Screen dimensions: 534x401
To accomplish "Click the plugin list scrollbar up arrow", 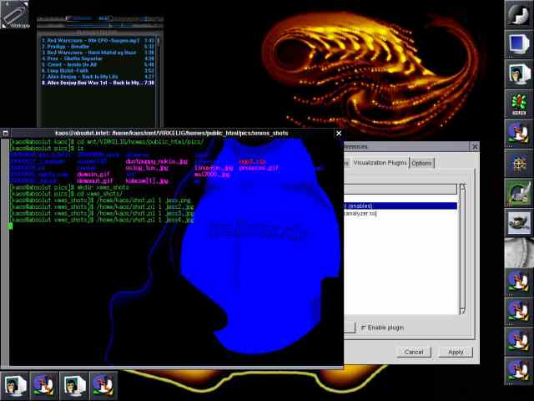I will tap(463, 187).
